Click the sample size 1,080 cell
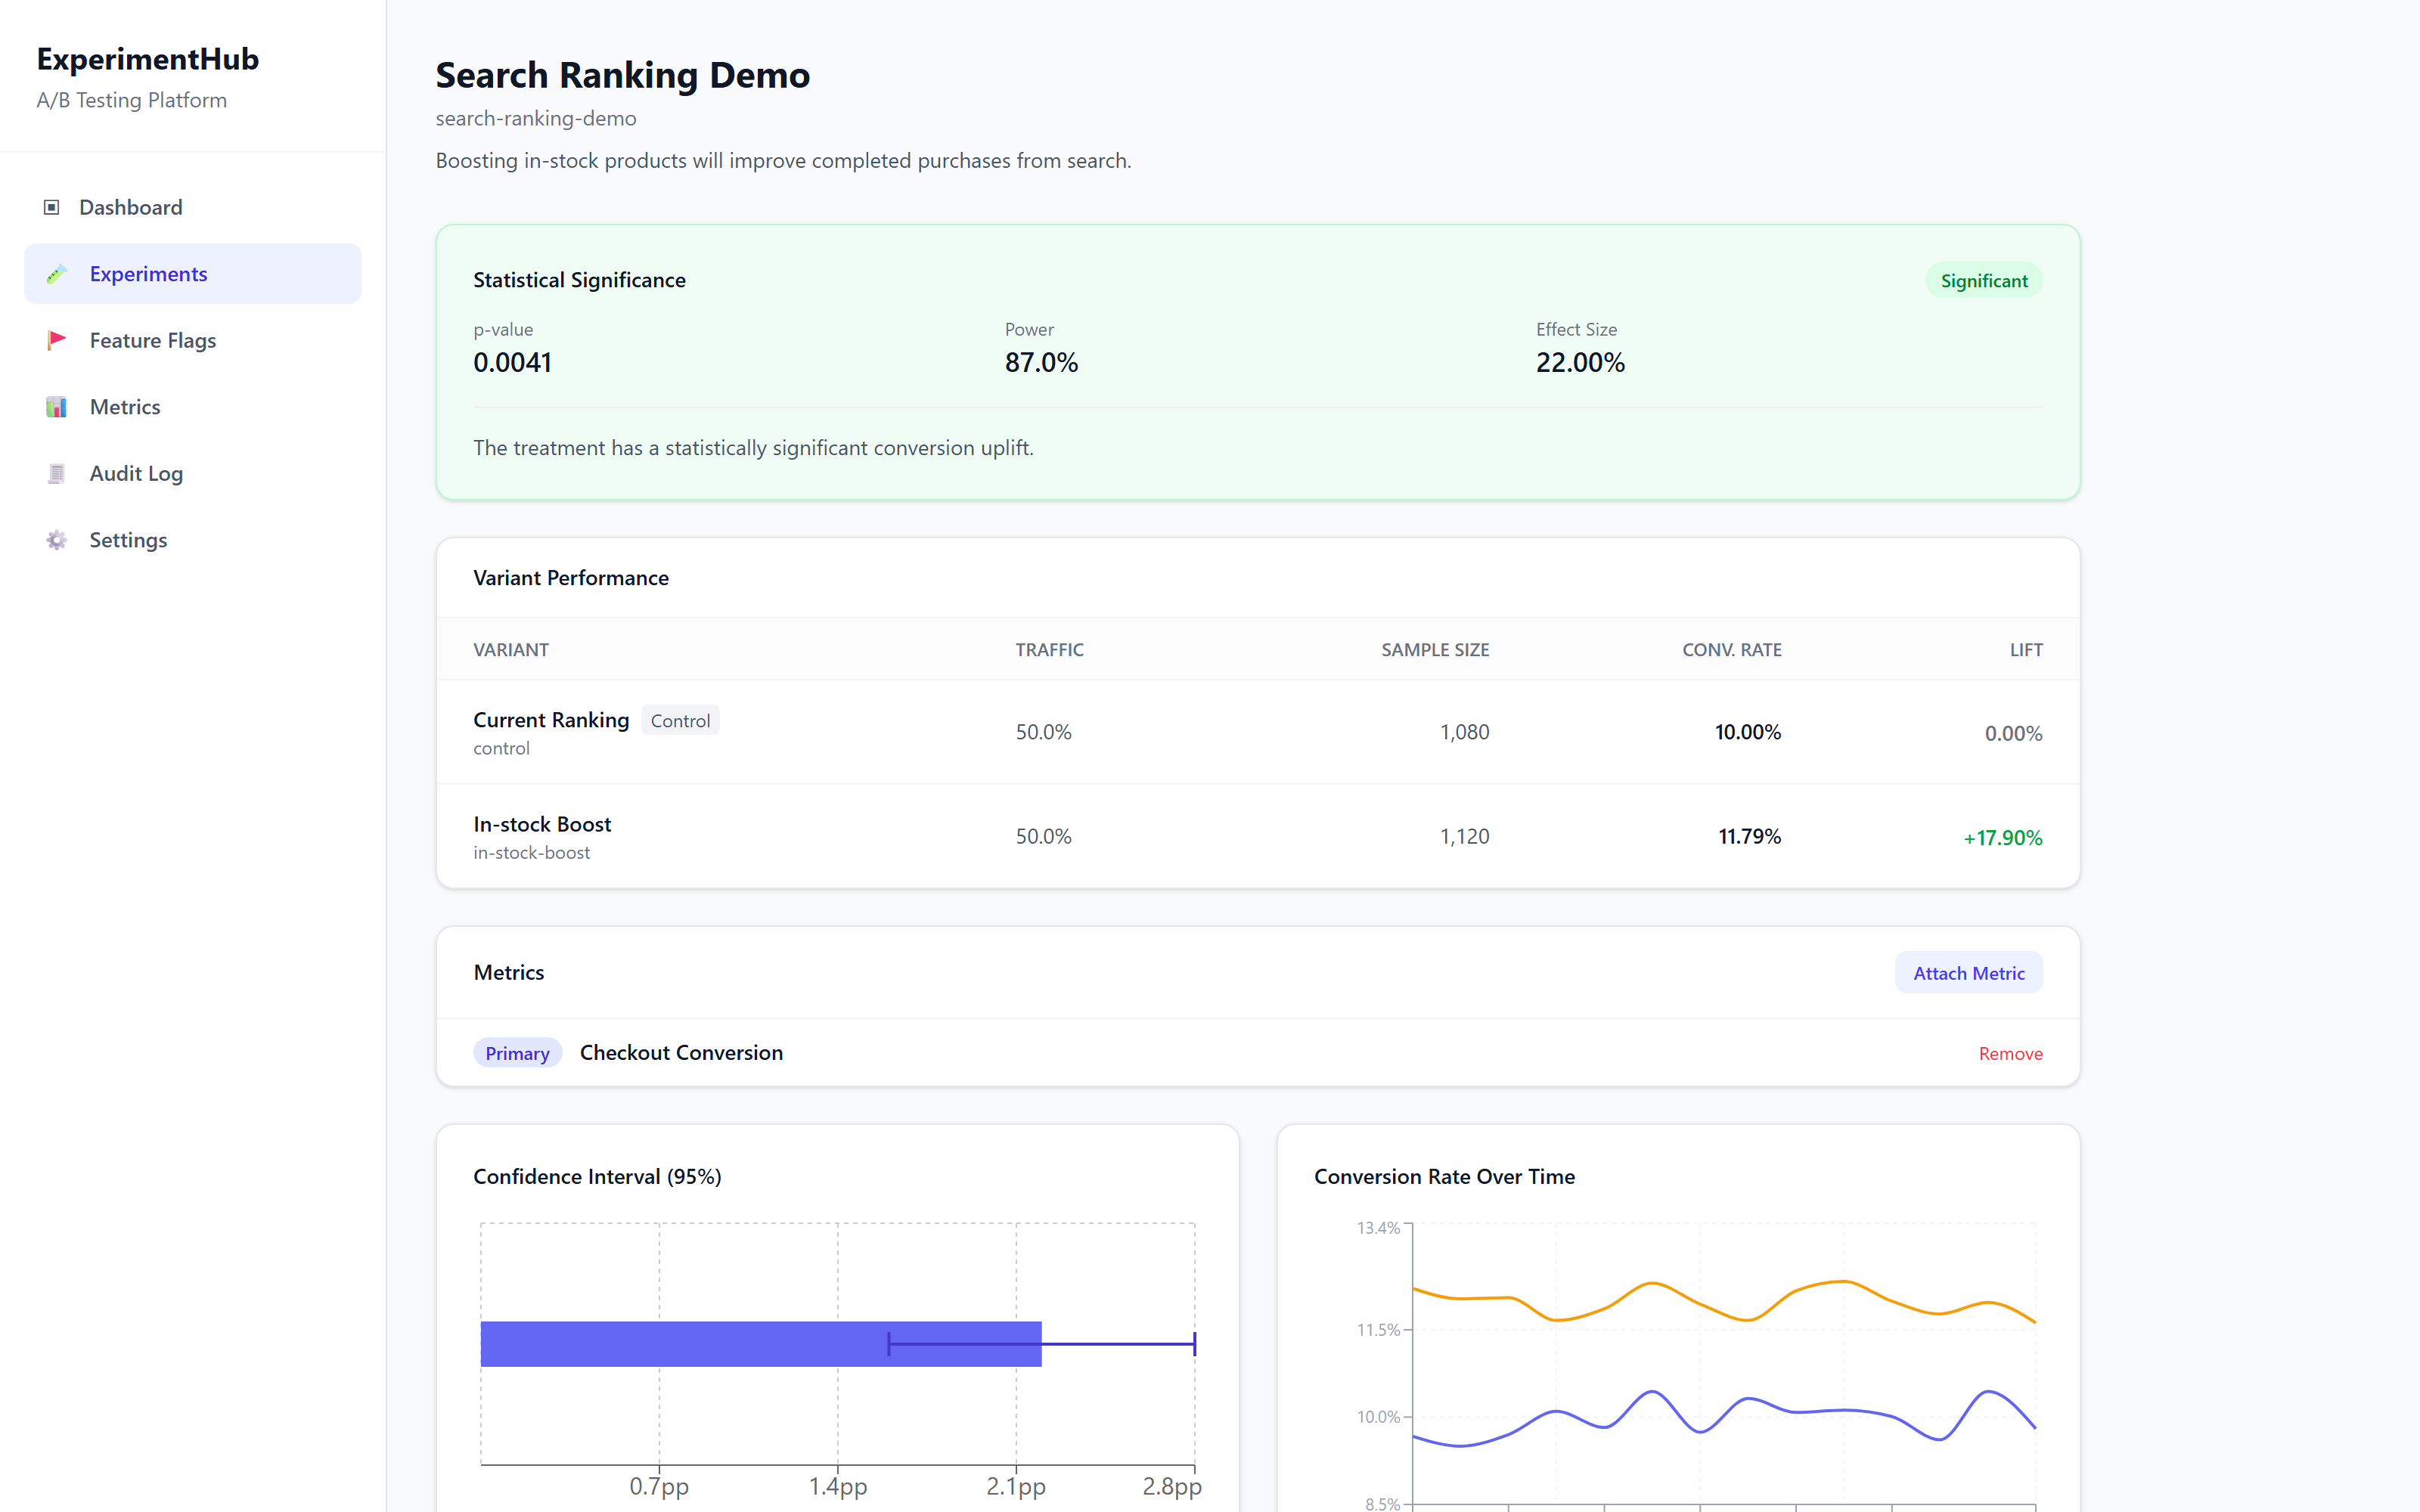2420x1512 pixels. (x=1464, y=732)
